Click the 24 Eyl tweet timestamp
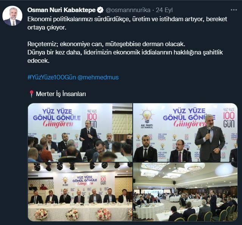 pyautogui.click(x=164, y=10)
